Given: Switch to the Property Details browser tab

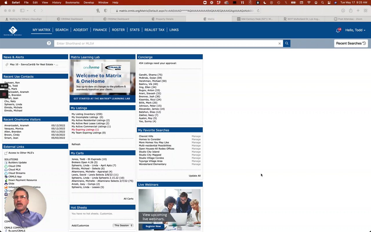Looking at the screenshot, I should tap(162, 19).
